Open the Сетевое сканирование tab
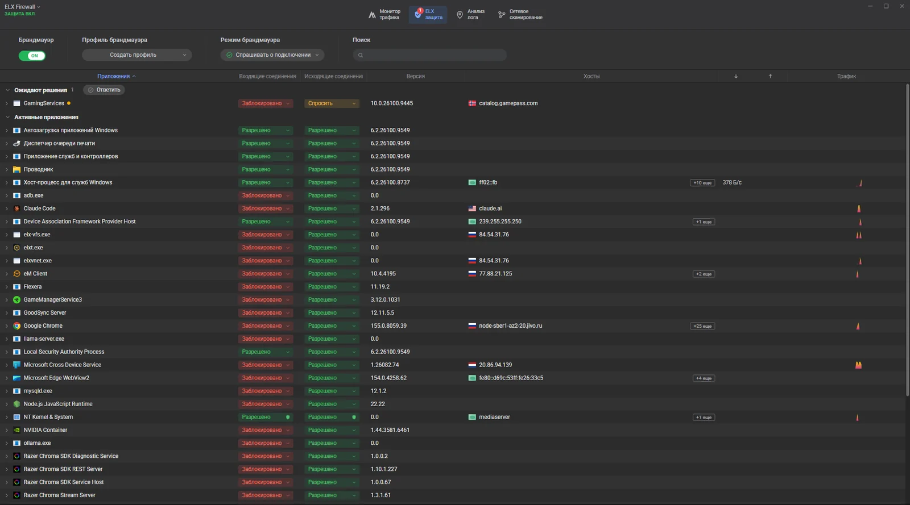910x505 pixels. 520,14
